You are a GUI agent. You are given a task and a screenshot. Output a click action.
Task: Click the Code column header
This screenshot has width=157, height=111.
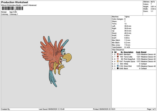(138, 52)
